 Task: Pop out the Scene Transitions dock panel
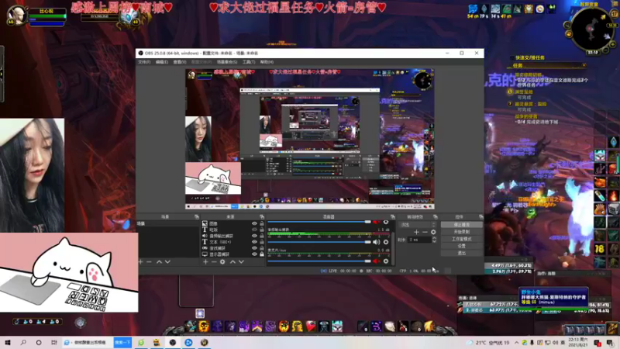click(436, 217)
